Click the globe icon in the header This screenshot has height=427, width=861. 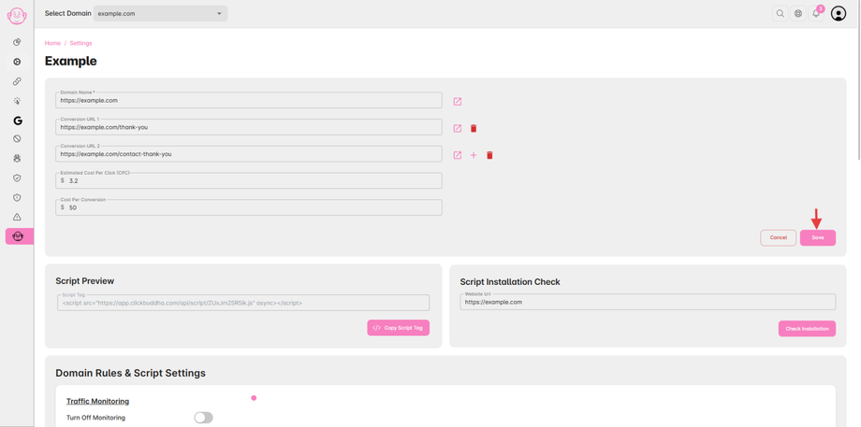(x=798, y=14)
